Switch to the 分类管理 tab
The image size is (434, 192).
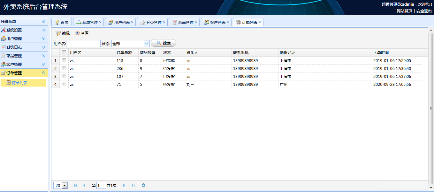click(x=152, y=22)
